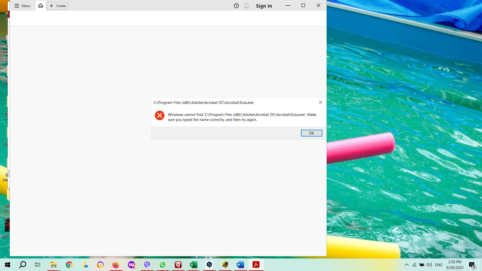Screen dimensions: 482x271
Task: Expand hidden system tray icons
Action: click(407, 265)
